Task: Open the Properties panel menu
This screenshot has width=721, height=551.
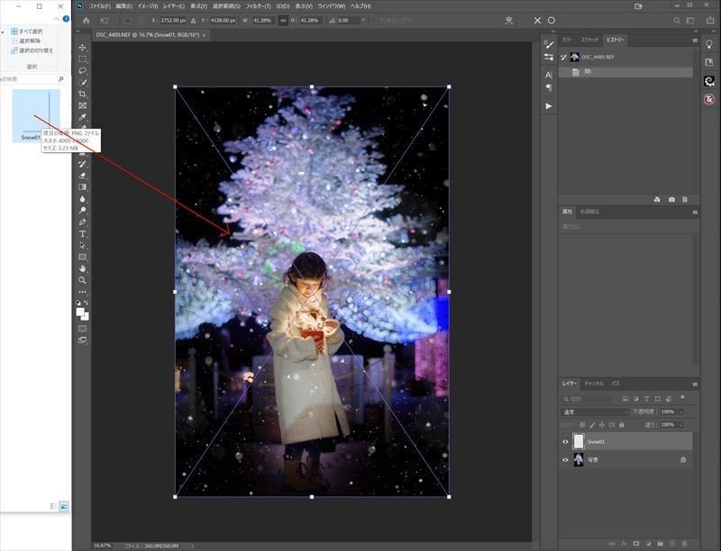Action: (695, 212)
